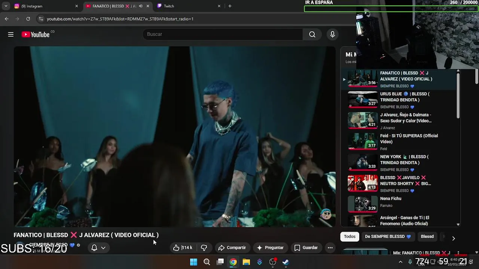This screenshot has width=479, height=269.
Task: Show hidden system tray icons
Action: tap(400, 262)
